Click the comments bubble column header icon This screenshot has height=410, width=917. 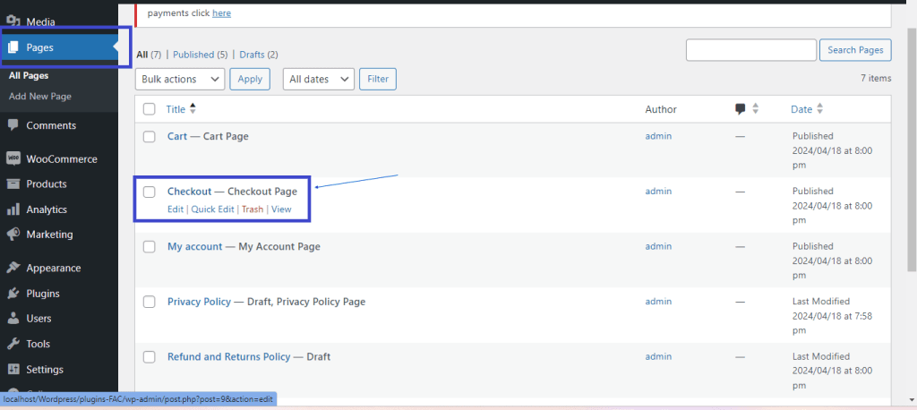click(x=741, y=109)
